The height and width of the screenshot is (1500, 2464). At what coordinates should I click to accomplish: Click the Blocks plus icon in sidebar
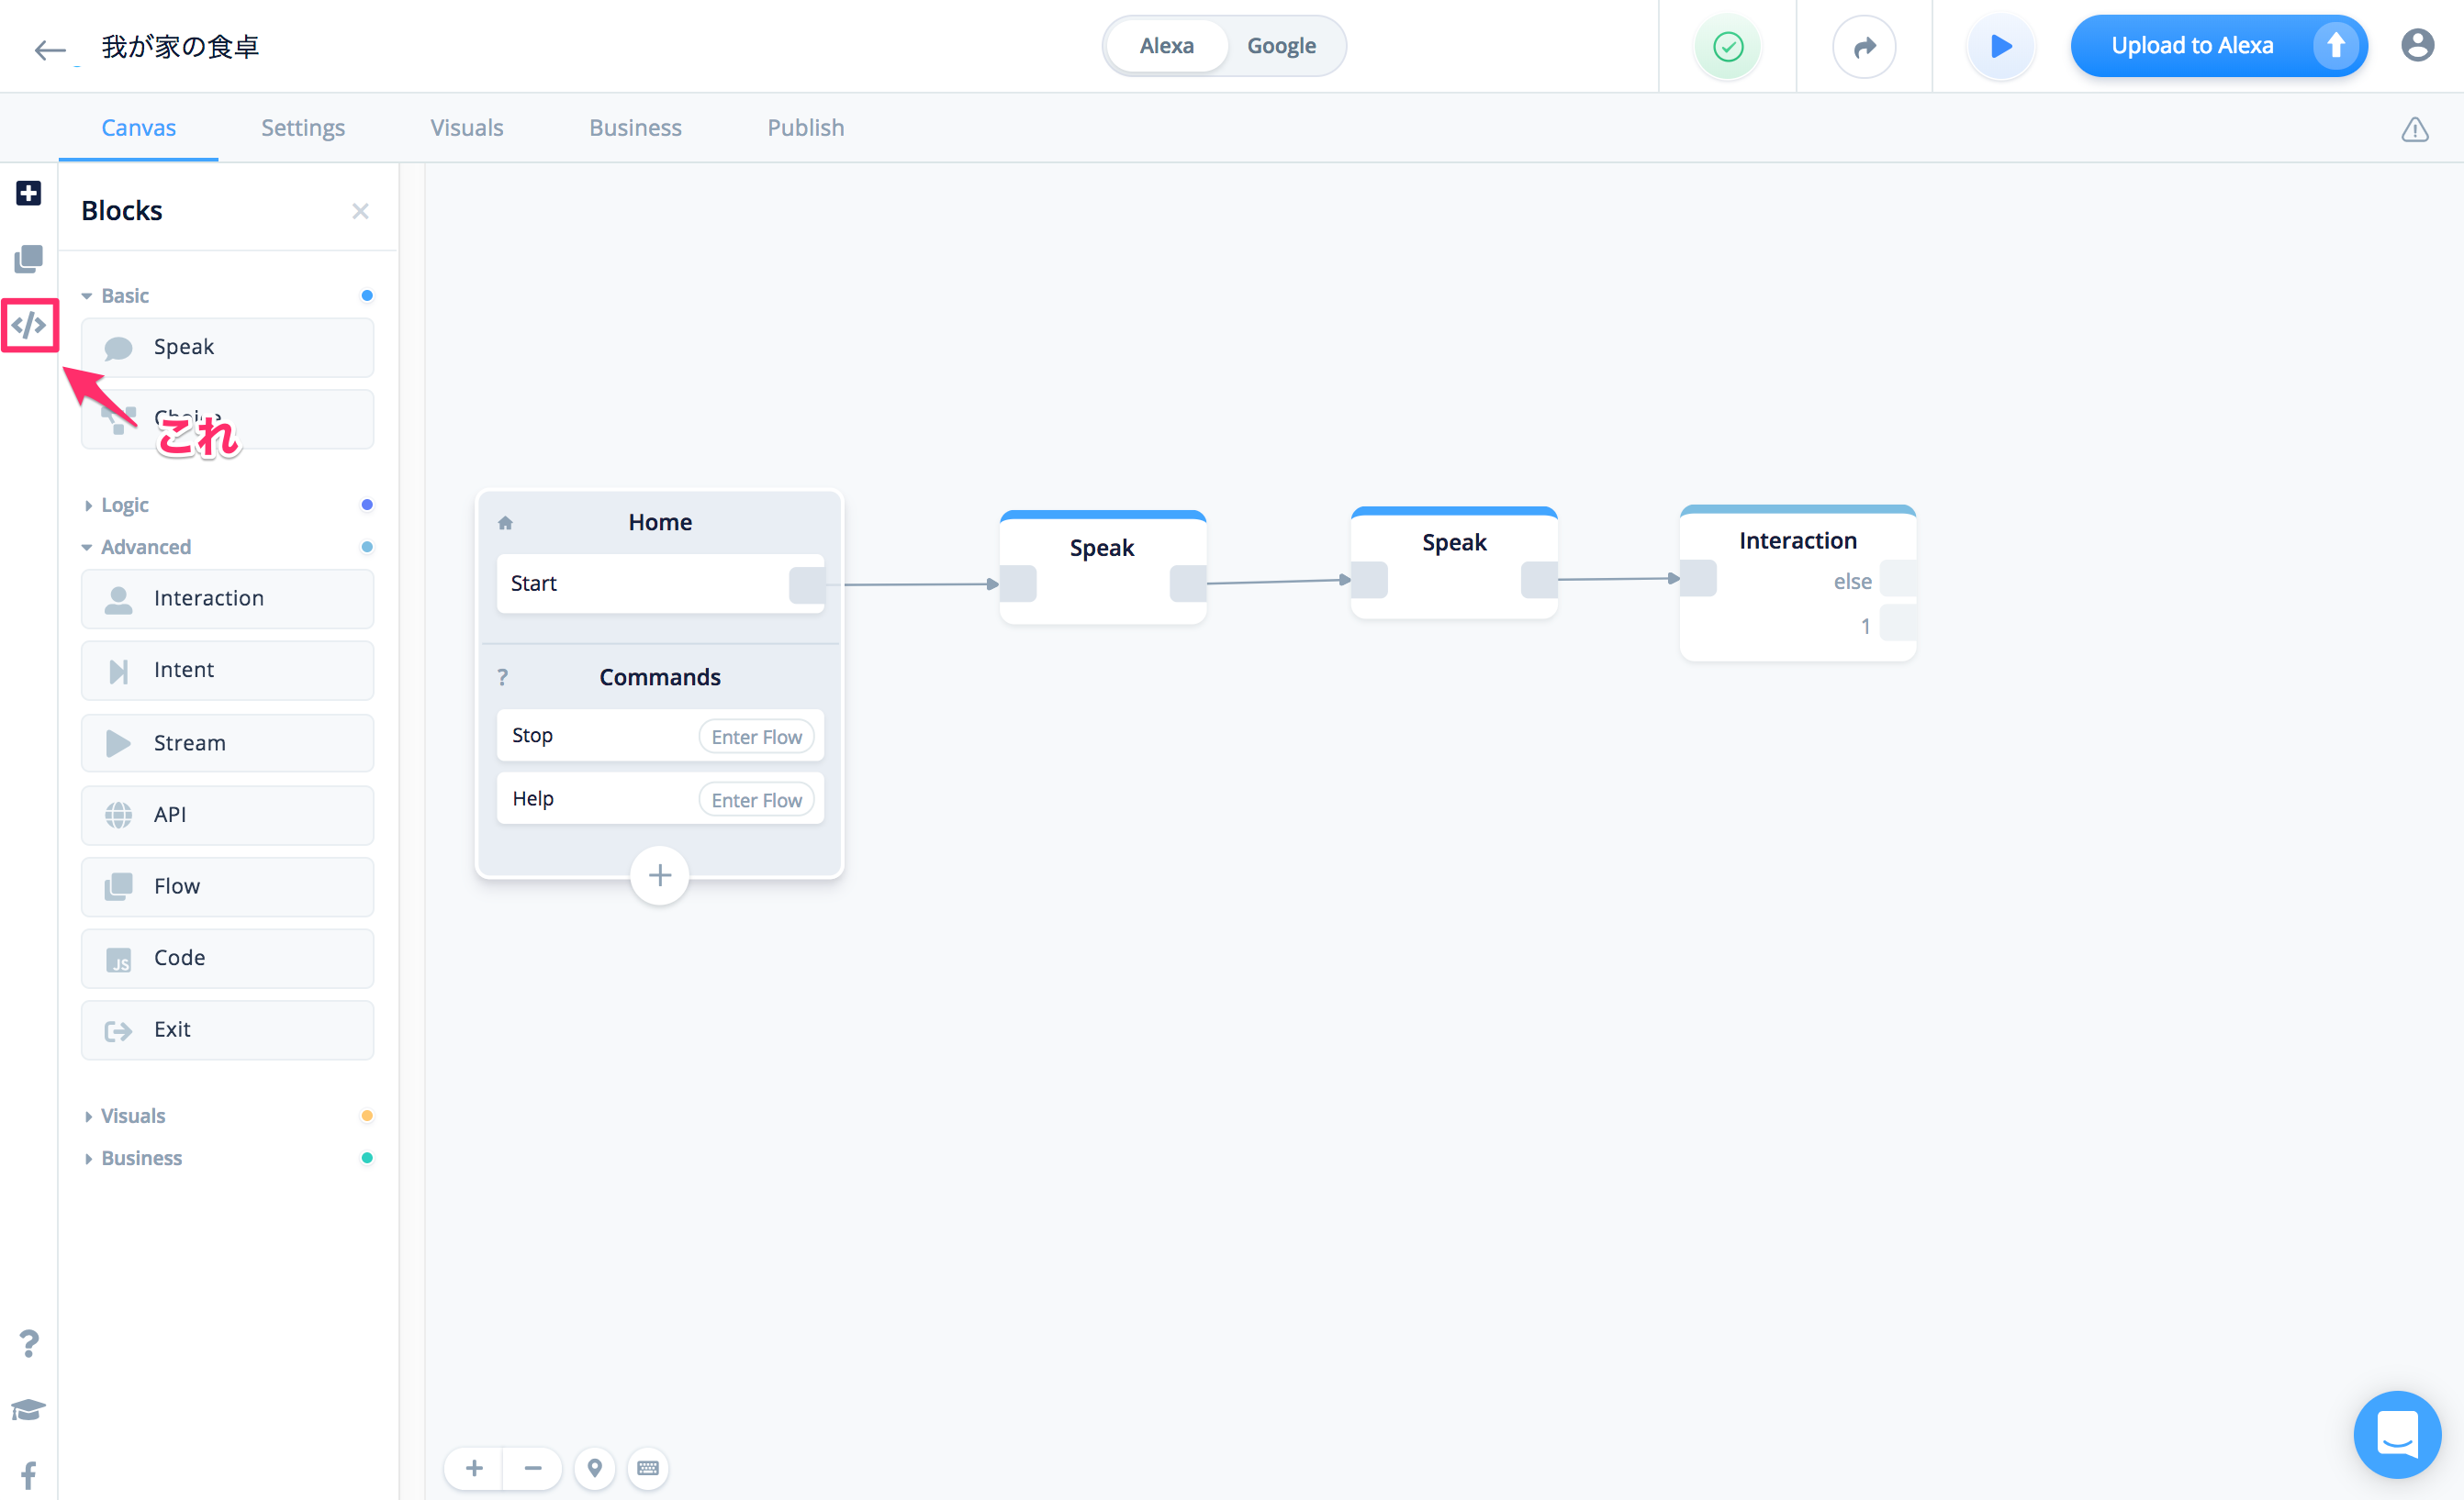pos(29,193)
